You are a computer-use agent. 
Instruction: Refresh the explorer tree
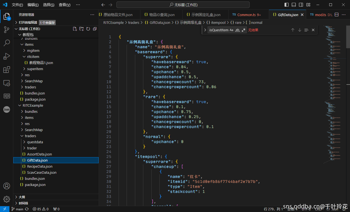[x=88, y=29]
